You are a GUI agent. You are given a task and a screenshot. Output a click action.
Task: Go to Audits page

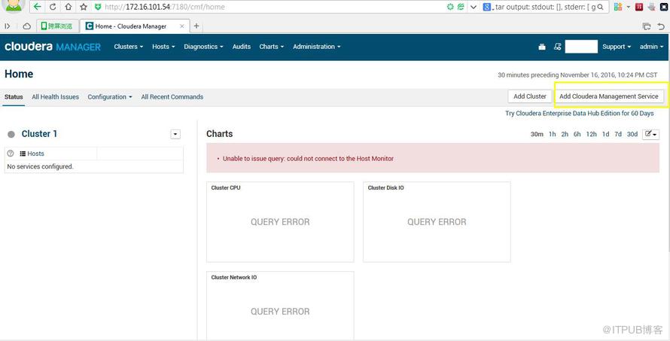[x=242, y=47]
